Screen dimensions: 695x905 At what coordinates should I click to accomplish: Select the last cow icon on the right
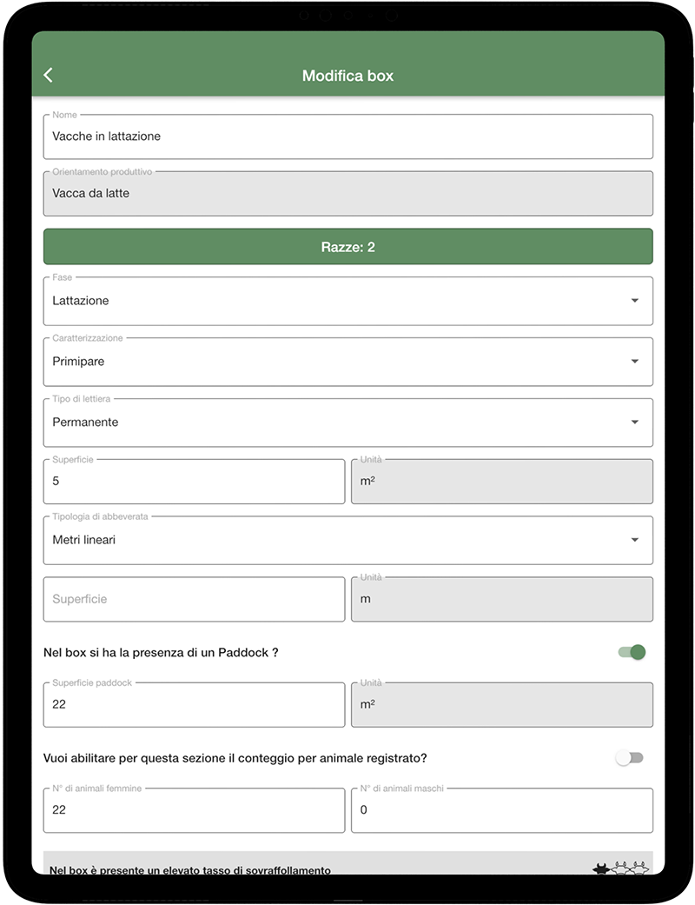pos(639,869)
